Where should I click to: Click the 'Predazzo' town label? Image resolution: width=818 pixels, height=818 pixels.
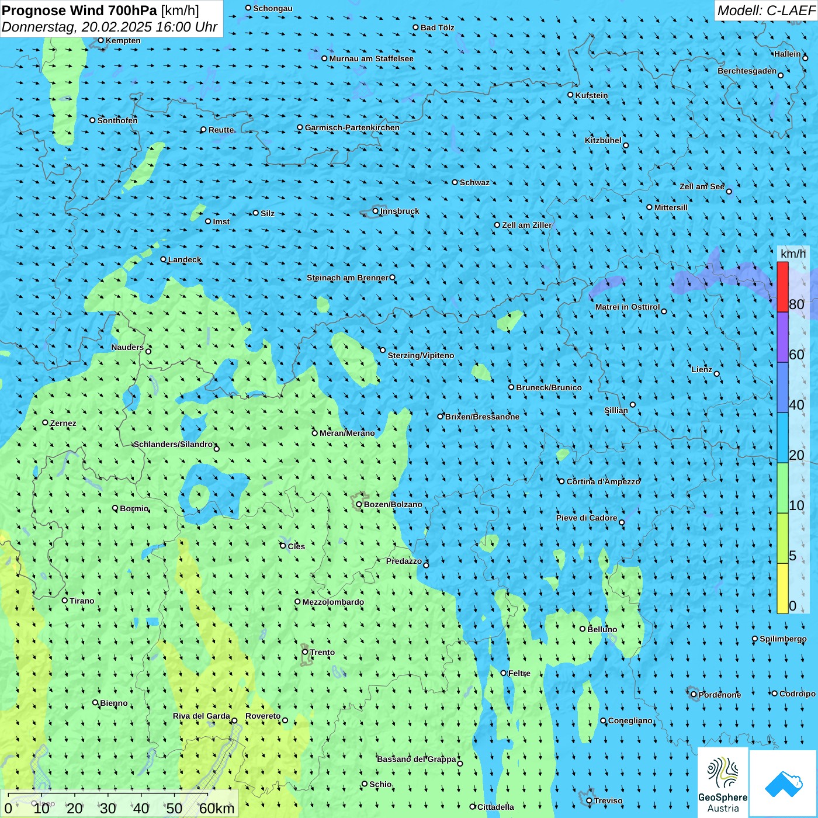point(404,561)
